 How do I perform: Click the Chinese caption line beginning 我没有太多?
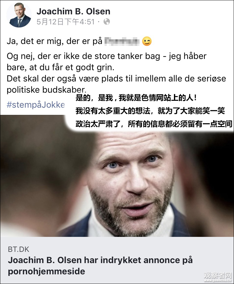click(x=150, y=111)
